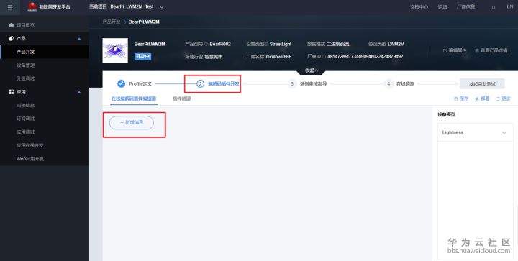The image size is (518, 261).
Task: Click the 发起自助测试 button
Action: [x=482, y=84]
